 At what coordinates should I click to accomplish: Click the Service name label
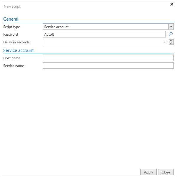pos(14,66)
